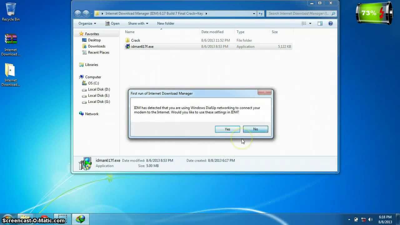The height and width of the screenshot is (225, 400).
Task: Click Open in the Explorer toolbar
Action: (112, 23)
